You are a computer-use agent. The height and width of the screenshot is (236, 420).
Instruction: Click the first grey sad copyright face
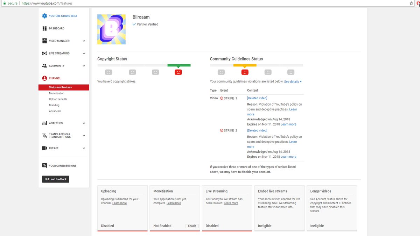coord(109,72)
